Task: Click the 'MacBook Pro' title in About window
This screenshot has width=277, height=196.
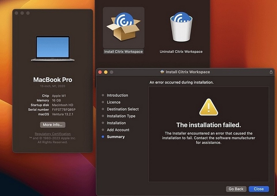Action: 53,80
